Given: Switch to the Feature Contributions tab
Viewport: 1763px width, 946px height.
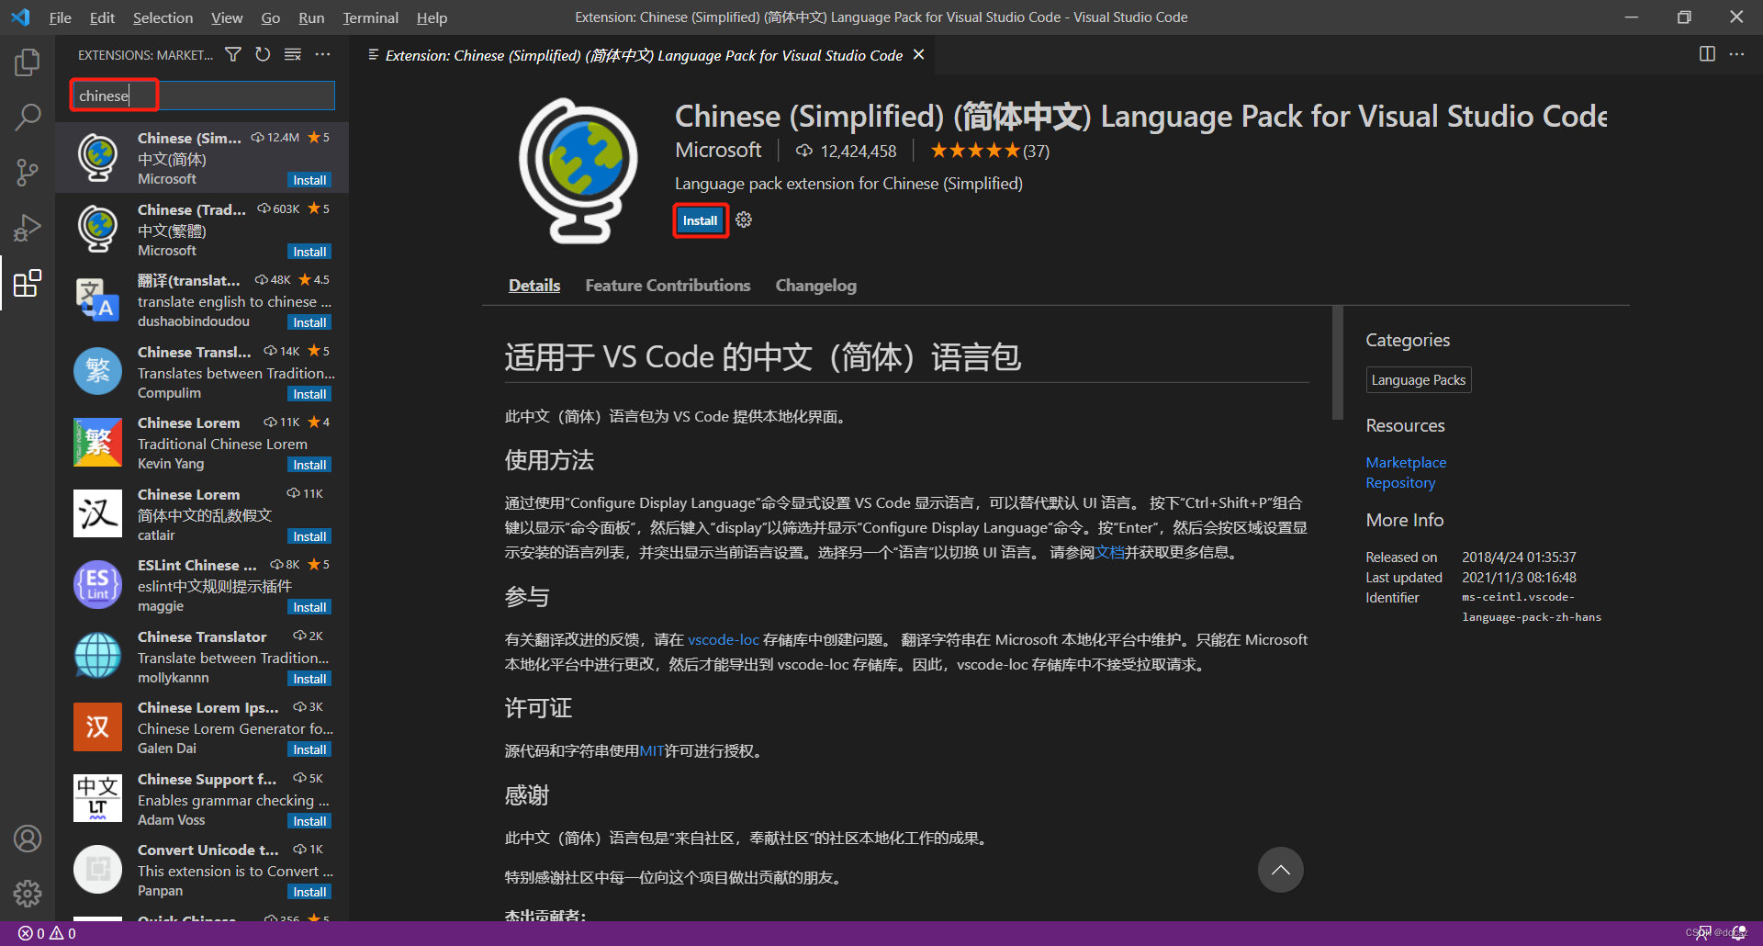Looking at the screenshot, I should pos(668,286).
